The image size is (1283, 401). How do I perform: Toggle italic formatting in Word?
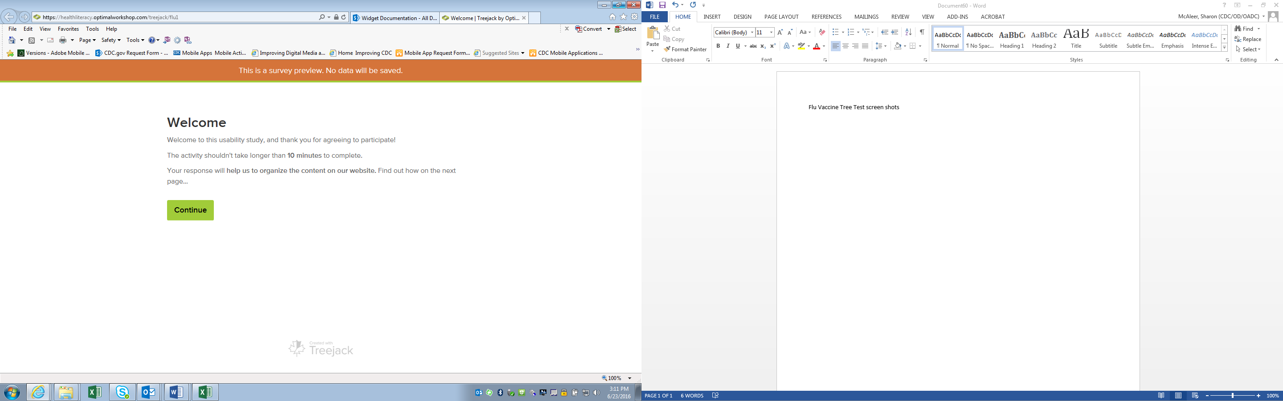click(728, 46)
